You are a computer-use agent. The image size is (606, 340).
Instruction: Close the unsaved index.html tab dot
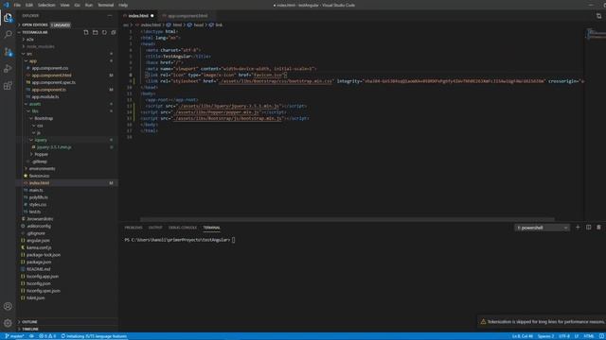[x=152, y=16]
